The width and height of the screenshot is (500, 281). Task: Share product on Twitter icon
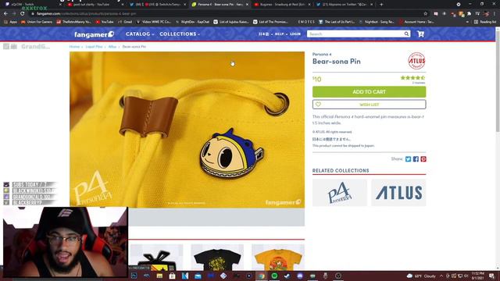coord(408,159)
